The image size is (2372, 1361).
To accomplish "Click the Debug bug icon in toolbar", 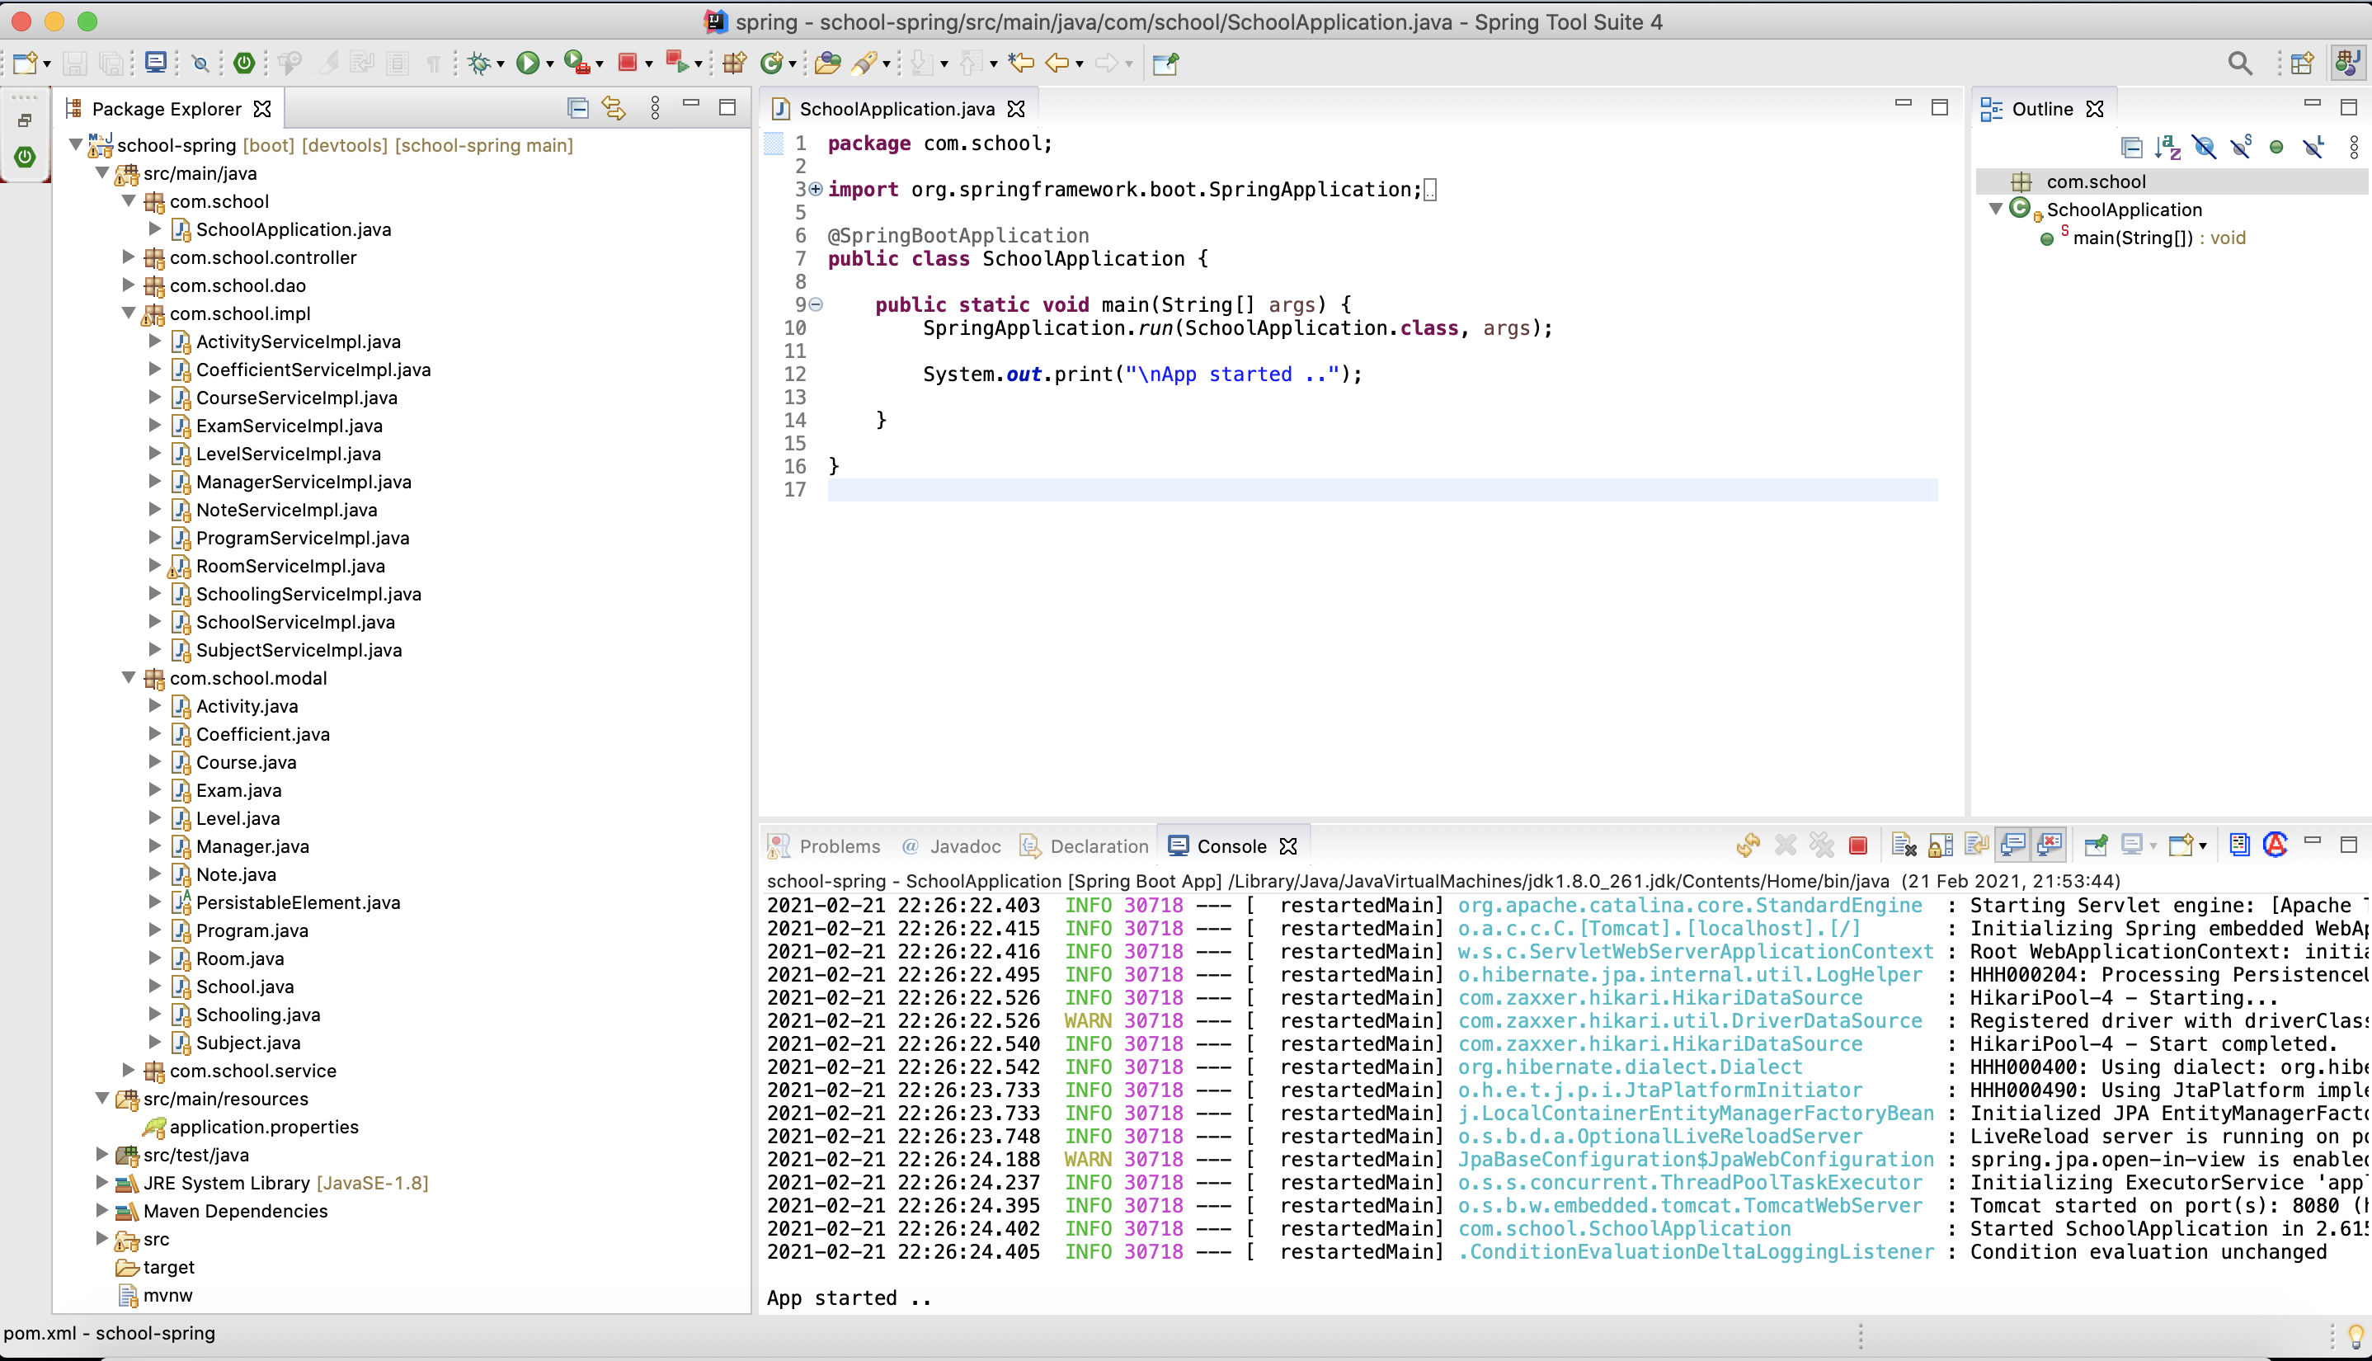I will (479, 63).
